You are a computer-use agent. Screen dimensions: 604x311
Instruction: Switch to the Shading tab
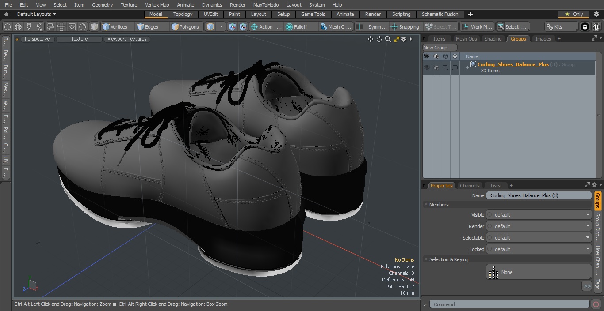coord(493,39)
